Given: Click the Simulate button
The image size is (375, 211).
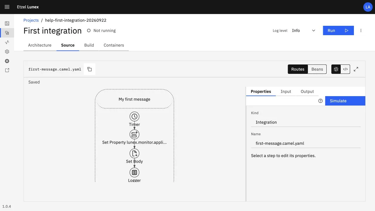Looking at the screenshot, I should (345, 101).
